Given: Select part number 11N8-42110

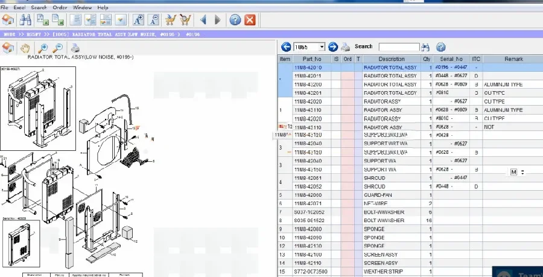Looking at the screenshot, I should (x=308, y=263).
